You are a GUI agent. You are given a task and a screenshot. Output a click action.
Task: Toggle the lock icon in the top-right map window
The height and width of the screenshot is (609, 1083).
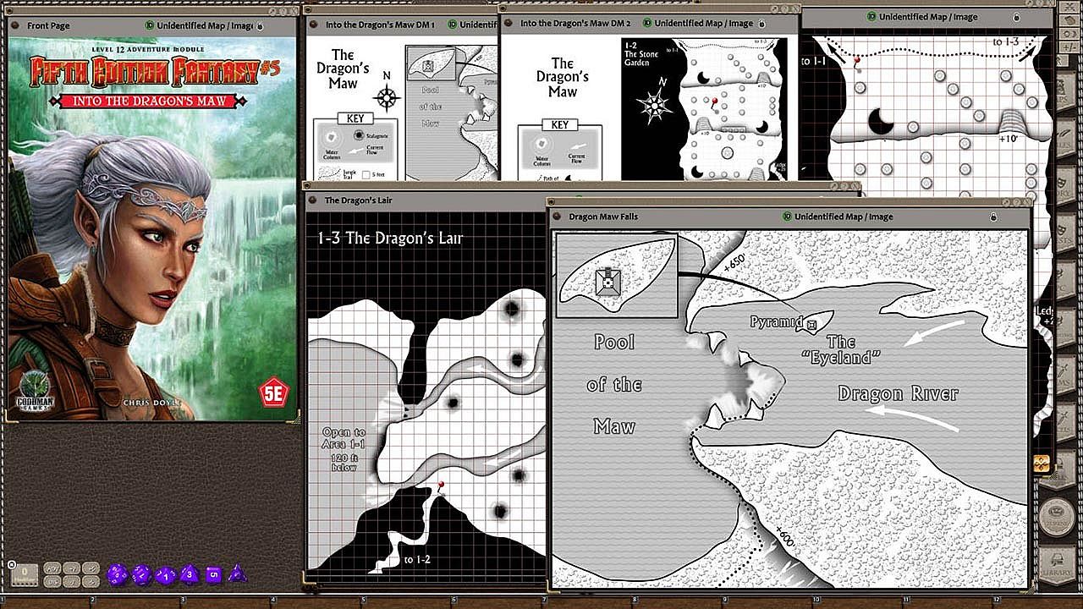(1016, 17)
